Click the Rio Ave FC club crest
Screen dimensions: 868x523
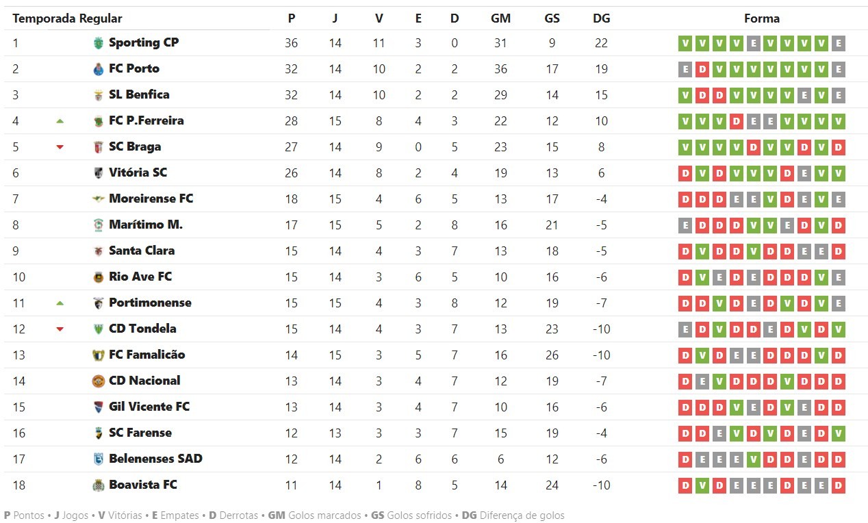click(98, 277)
